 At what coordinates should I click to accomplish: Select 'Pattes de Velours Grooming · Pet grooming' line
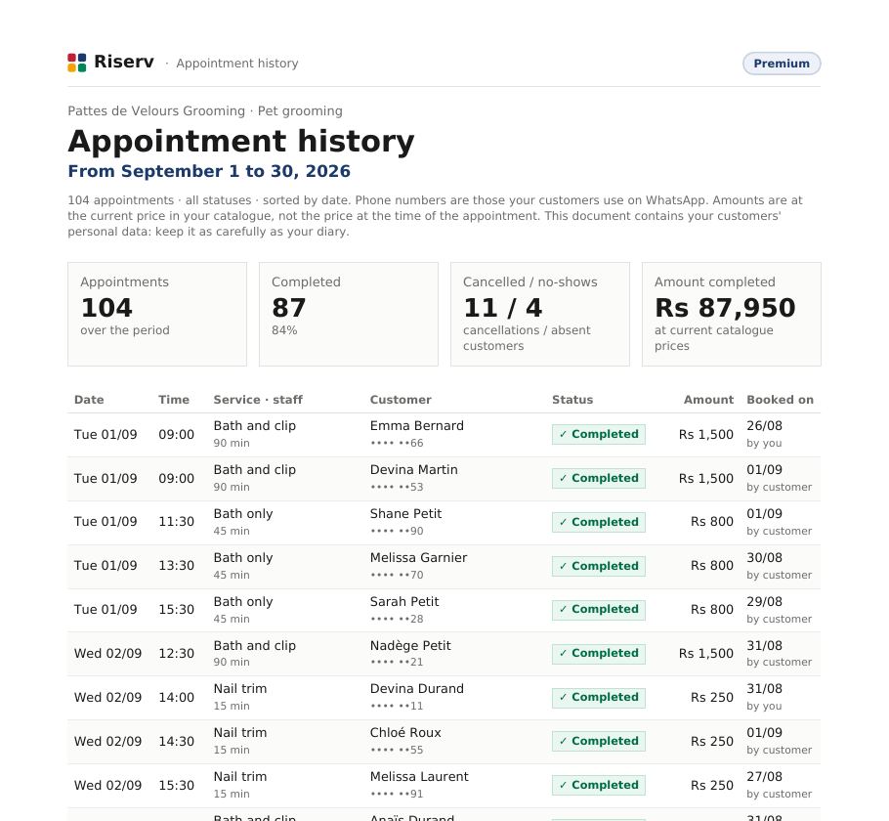(205, 111)
